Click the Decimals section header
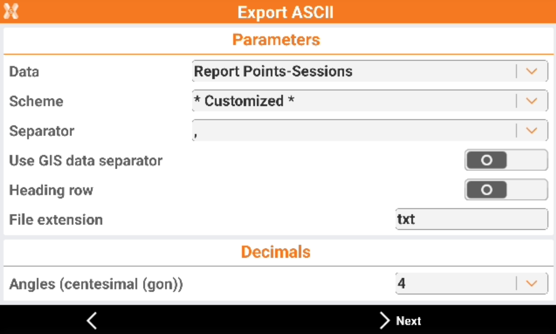 pos(276,252)
